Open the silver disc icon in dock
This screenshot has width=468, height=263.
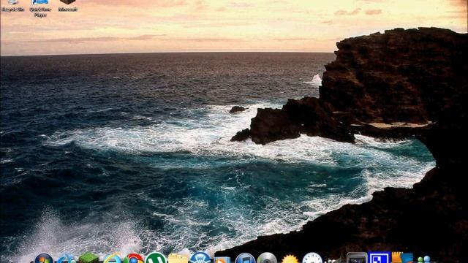point(267,258)
